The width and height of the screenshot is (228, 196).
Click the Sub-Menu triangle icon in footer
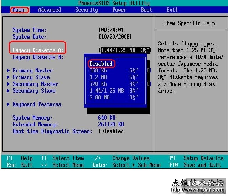click(x=134, y=165)
